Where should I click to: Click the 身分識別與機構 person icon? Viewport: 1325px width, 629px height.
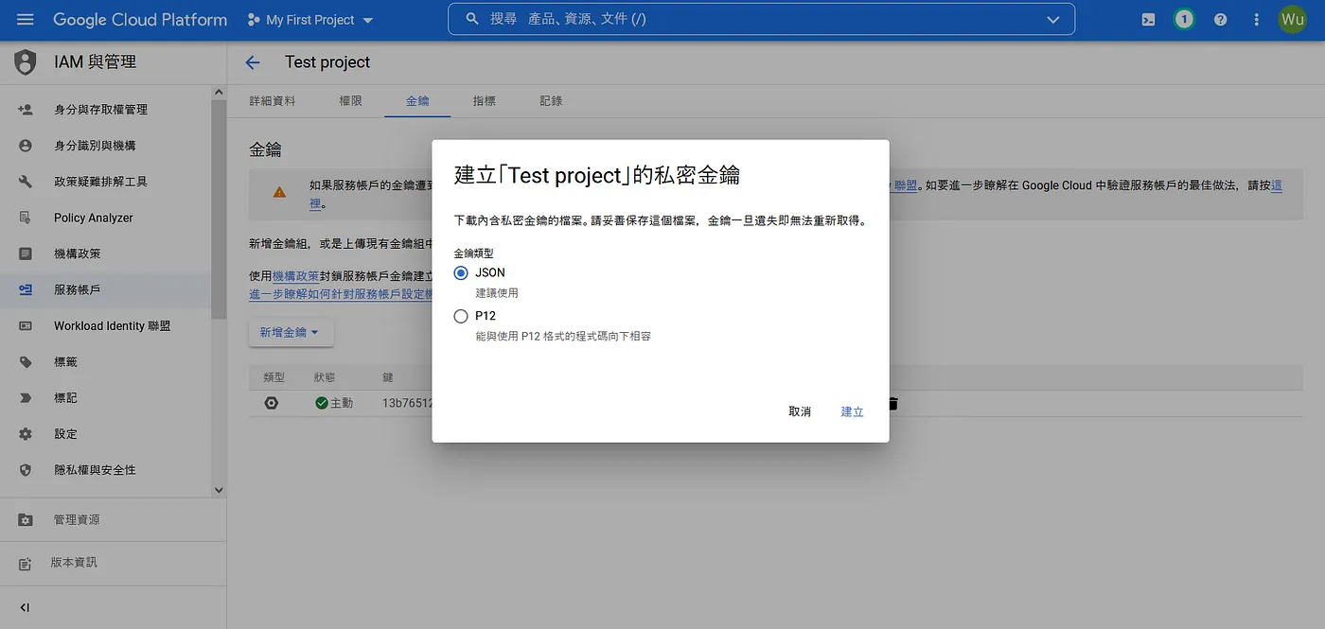pyautogui.click(x=26, y=146)
